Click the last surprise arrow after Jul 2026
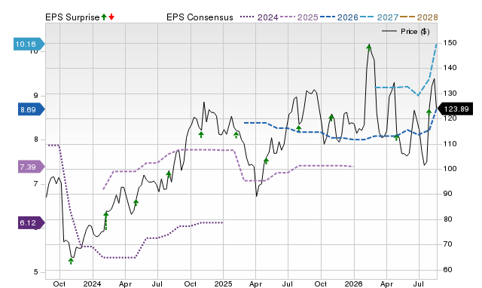The width and height of the screenshot is (482, 288). (x=429, y=112)
